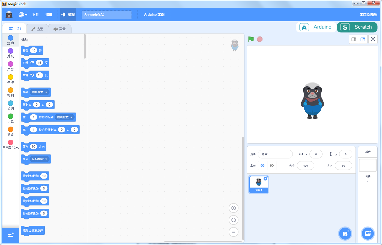Select the 运算 operators category
Viewport: 382px width, 245px height.
[11, 118]
